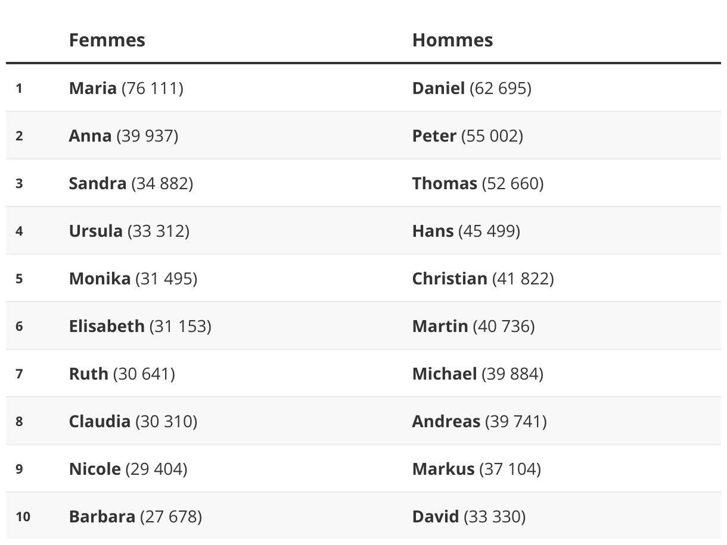
Task: Click Martin with count 40 736
Action: 440,326
